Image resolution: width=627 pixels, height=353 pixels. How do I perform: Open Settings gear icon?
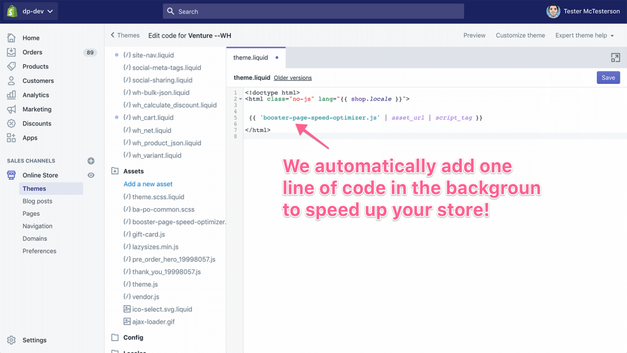(12, 340)
